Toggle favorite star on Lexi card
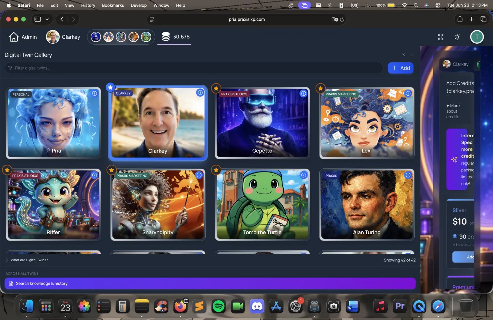 click(320, 88)
